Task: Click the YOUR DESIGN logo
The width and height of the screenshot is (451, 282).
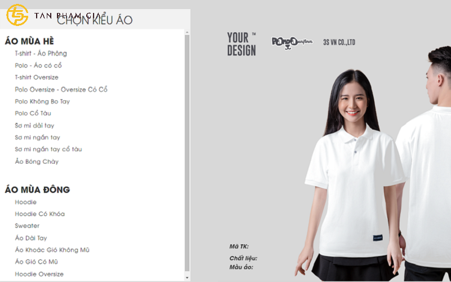Action: click(241, 44)
